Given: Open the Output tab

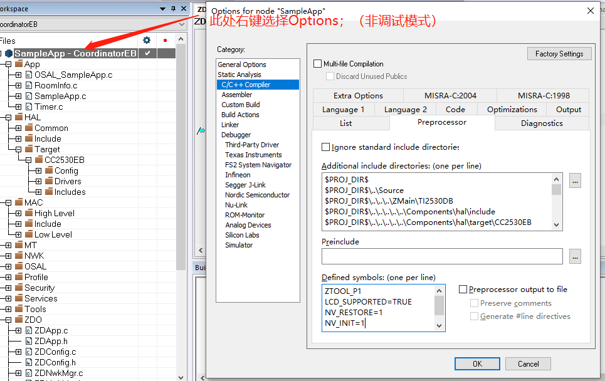Looking at the screenshot, I should pyautogui.click(x=569, y=110).
